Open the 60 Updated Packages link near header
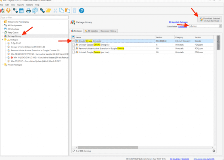 [x=178, y=22]
